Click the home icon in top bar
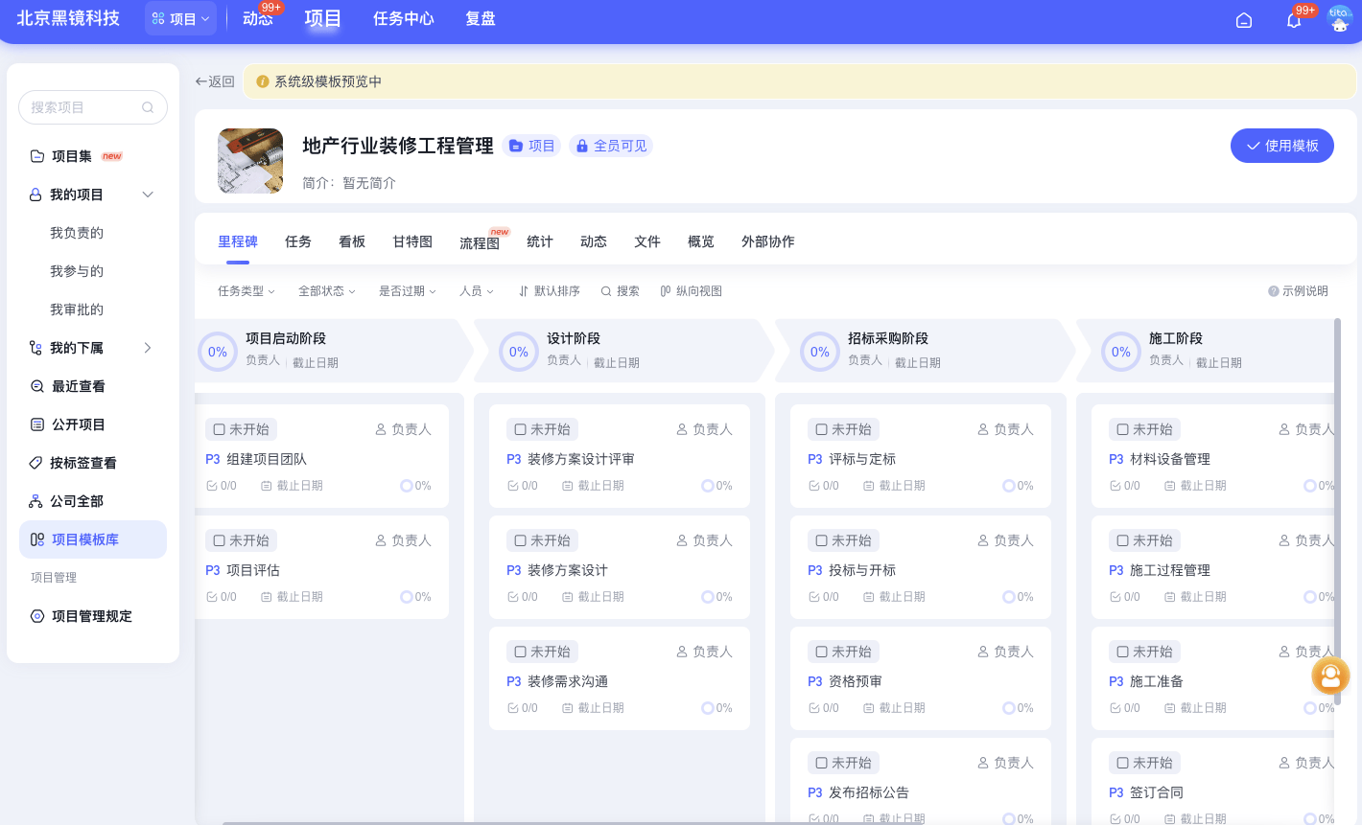The width and height of the screenshot is (1362, 825). pyautogui.click(x=1244, y=20)
